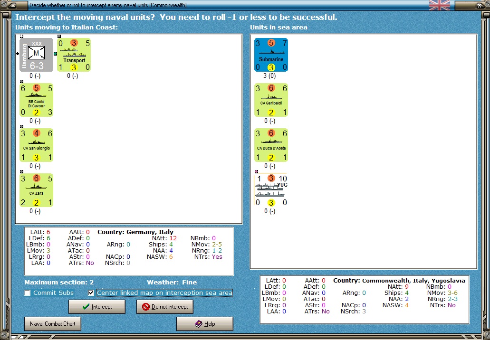
Task: Click the system menu icon in title bar
Action: click(x=12, y=5)
